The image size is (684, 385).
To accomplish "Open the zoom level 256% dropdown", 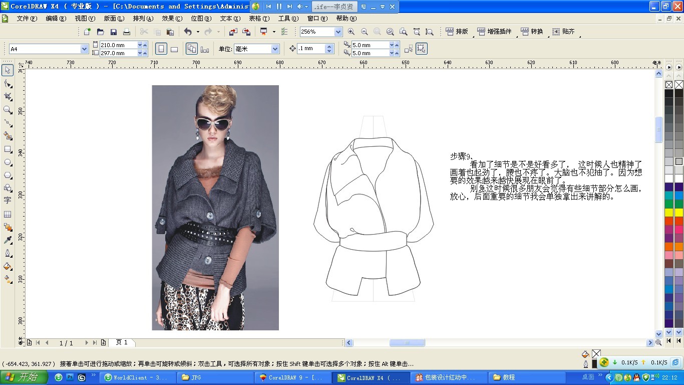I will (338, 32).
